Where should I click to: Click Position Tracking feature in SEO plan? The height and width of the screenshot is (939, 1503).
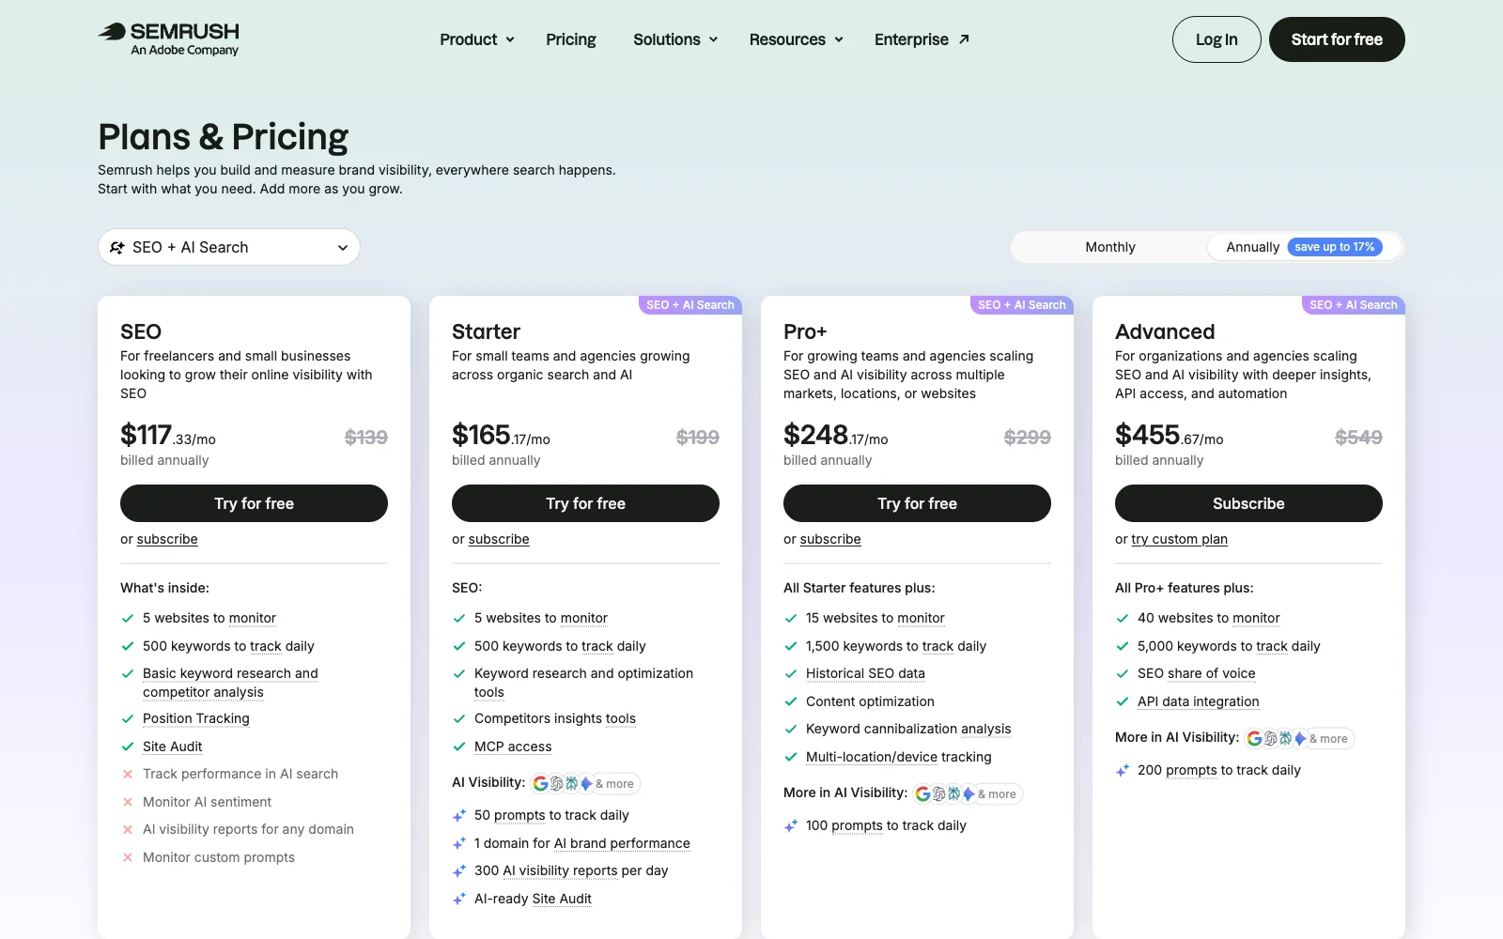click(x=196, y=718)
